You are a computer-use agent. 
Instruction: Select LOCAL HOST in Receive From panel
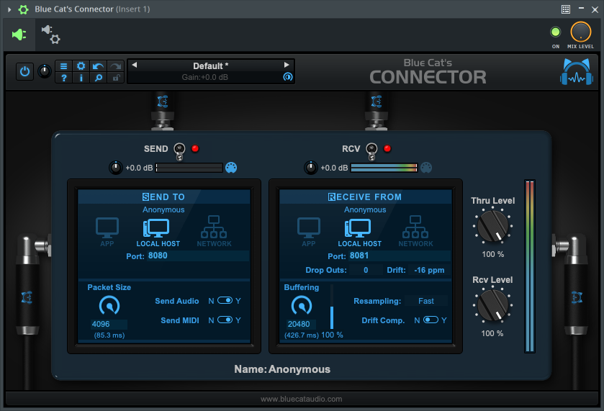coord(359,232)
